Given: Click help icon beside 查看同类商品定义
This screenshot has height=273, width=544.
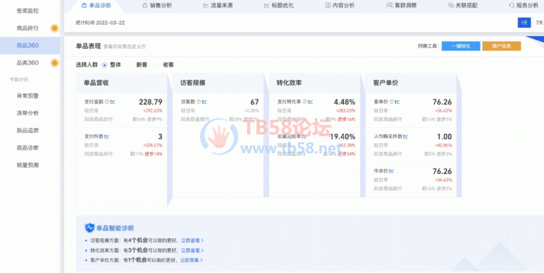Looking at the screenshot, I should [x=143, y=46].
